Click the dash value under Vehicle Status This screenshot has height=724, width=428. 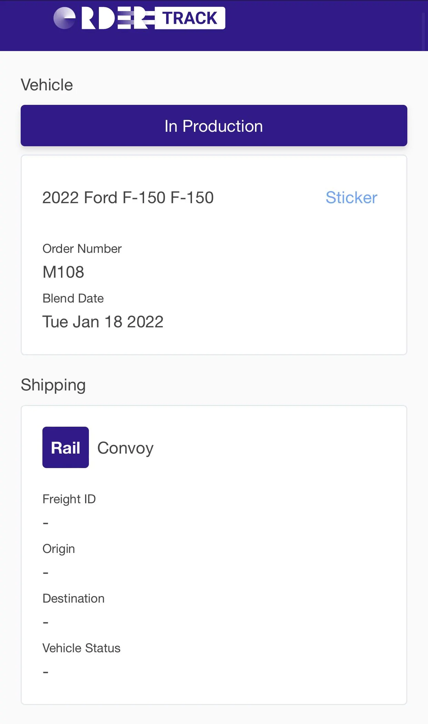tap(45, 672)
